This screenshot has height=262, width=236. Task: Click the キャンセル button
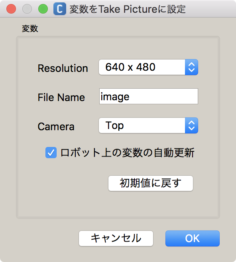pos(116,238)
